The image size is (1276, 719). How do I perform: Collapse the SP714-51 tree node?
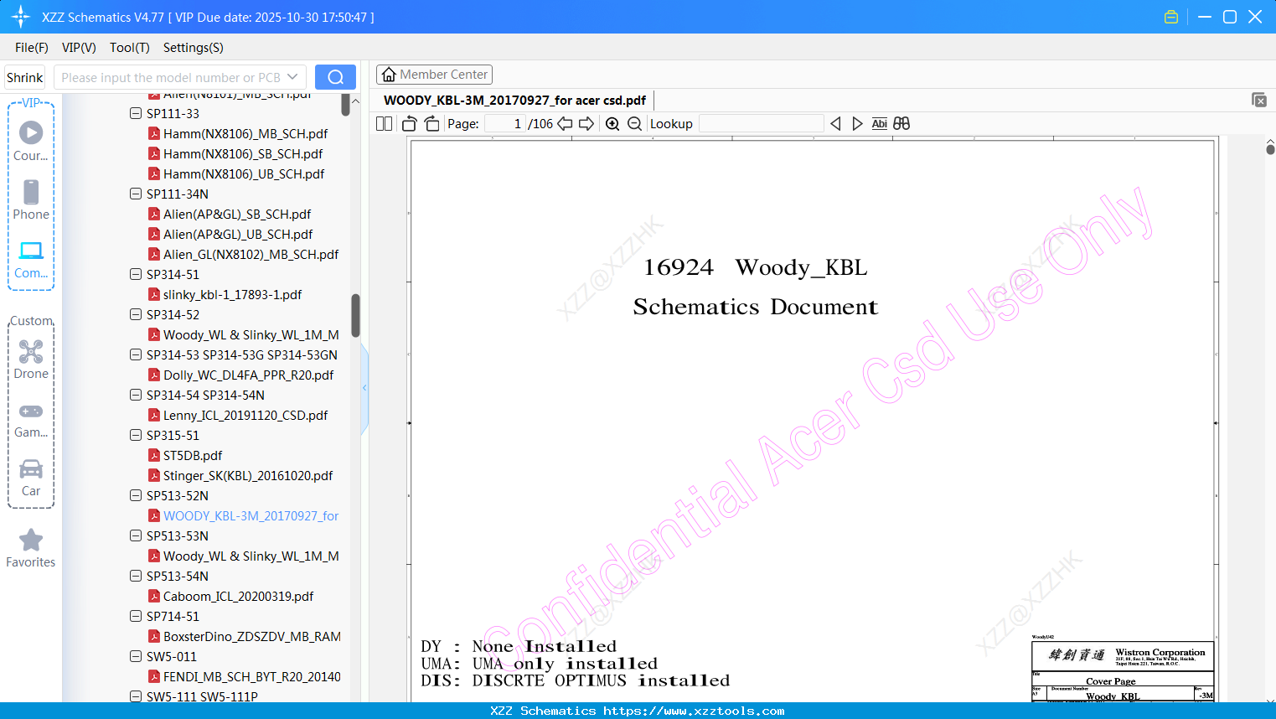tap(136, 616)
